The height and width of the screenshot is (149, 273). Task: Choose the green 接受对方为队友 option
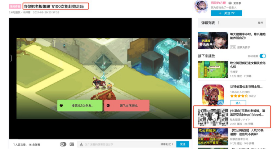coord(80,105)
